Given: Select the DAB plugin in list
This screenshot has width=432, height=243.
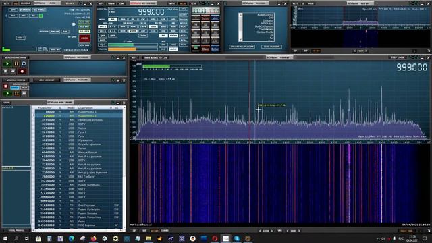Looking at the screenshot, I should coord(271,18).
